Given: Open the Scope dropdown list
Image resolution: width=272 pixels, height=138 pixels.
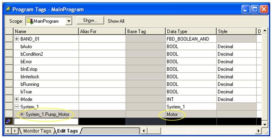Looking at the screenshot, I should [x=69, y=21].
